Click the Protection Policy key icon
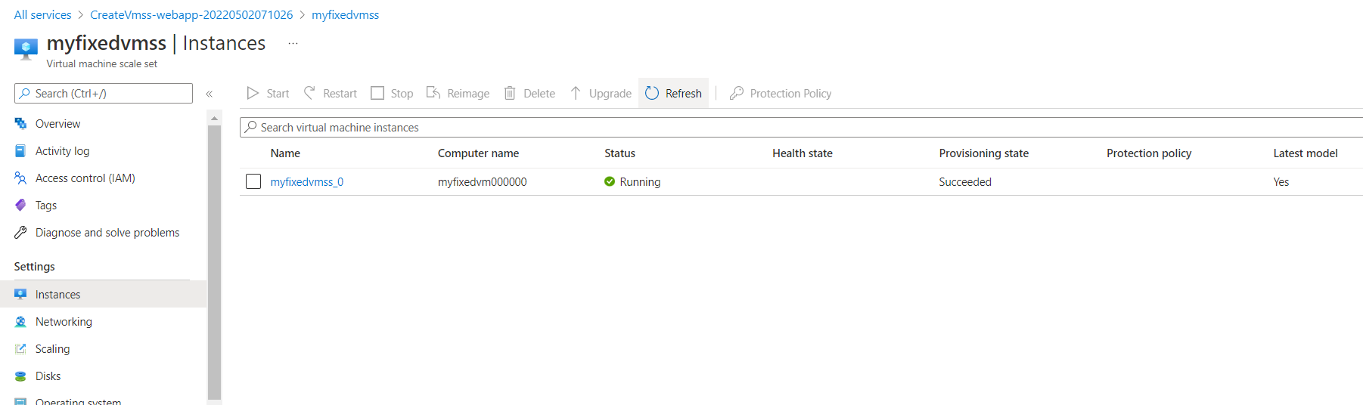Viewport: 1363px width, 405px height. point(737,93)
